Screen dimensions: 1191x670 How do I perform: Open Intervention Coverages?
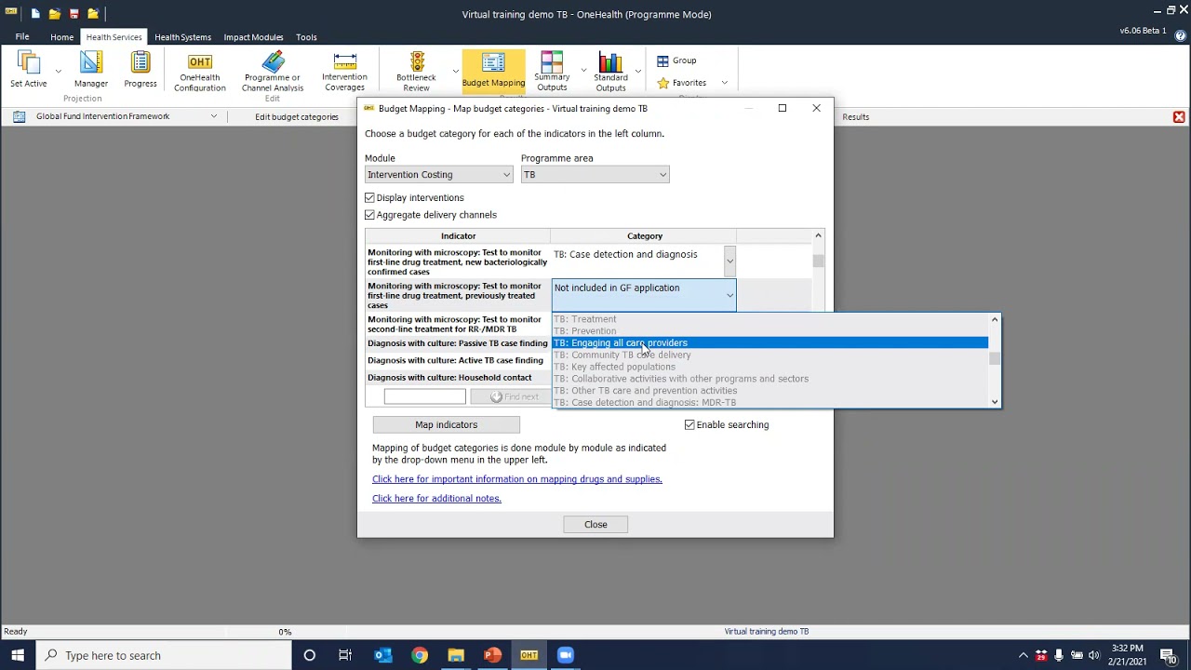[344, 72]
